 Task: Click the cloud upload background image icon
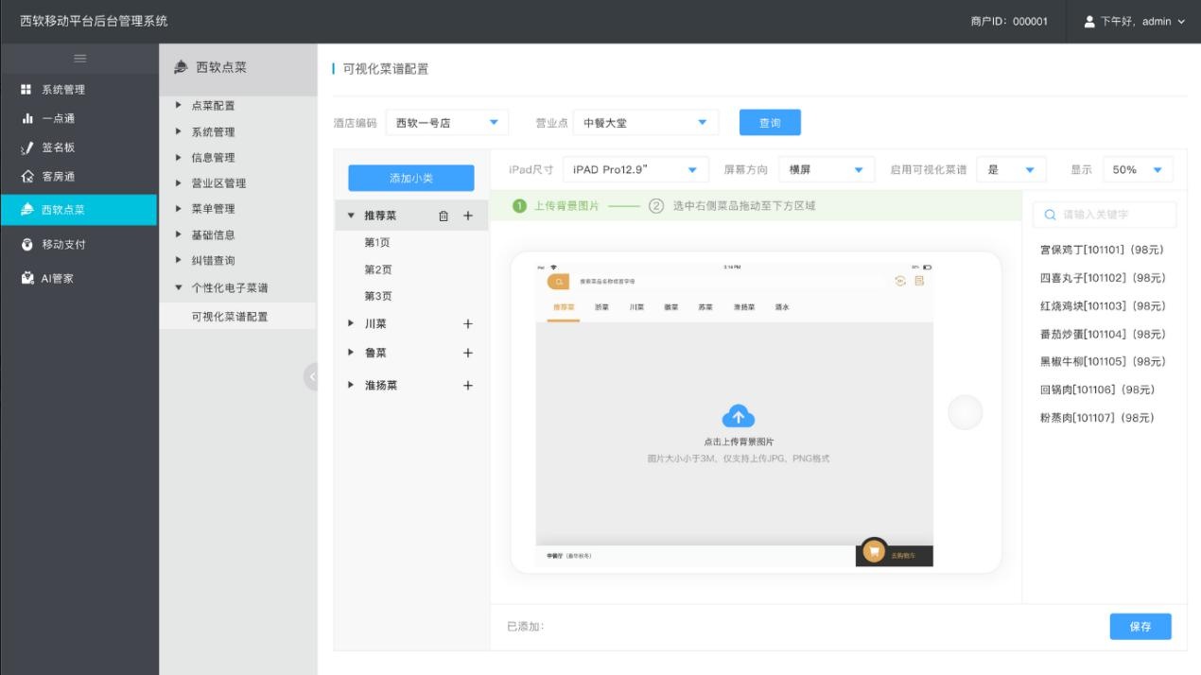coord(739,416)
